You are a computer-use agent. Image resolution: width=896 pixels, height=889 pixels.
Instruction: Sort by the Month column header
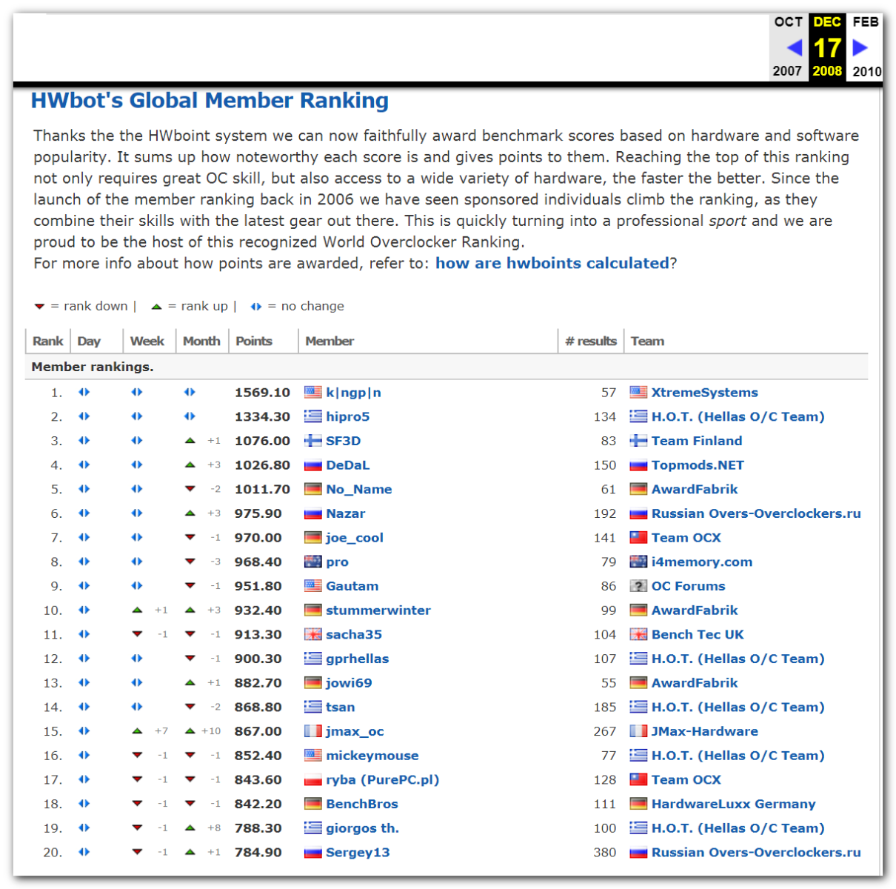click(201, 342)
